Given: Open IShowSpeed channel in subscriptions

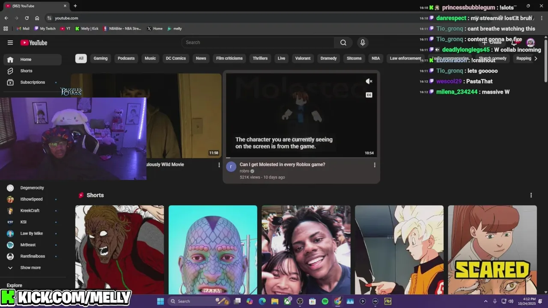Looking at the screenshot, I should click(33, 199).
